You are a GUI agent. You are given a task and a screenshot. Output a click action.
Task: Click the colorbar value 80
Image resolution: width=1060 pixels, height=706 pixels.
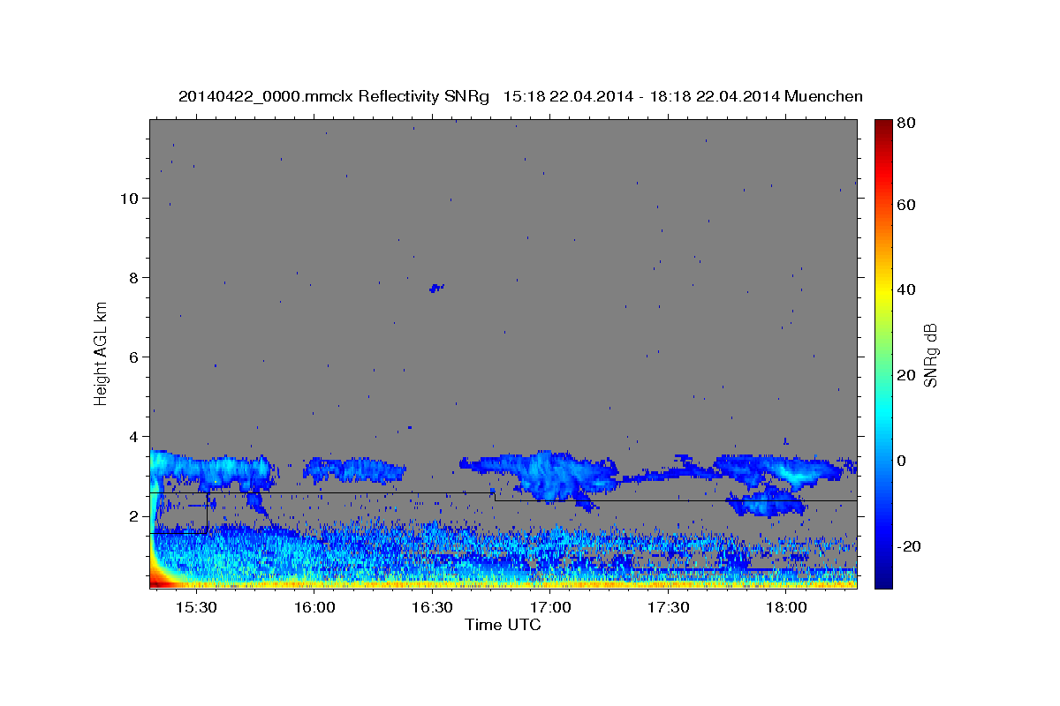click(x=905, y=124)
